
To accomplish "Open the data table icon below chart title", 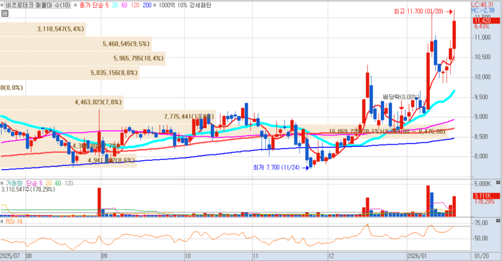I will point(5,14).
